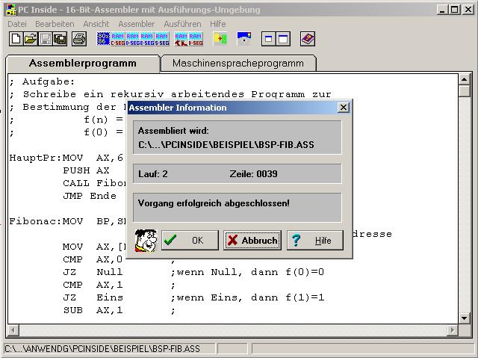The width and height of the screenshot is (478, 358).
Task: Open the Datei menu
Action: coord(16,24)
